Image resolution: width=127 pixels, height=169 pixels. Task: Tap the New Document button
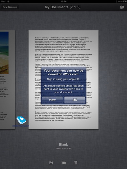pos(10,7)
